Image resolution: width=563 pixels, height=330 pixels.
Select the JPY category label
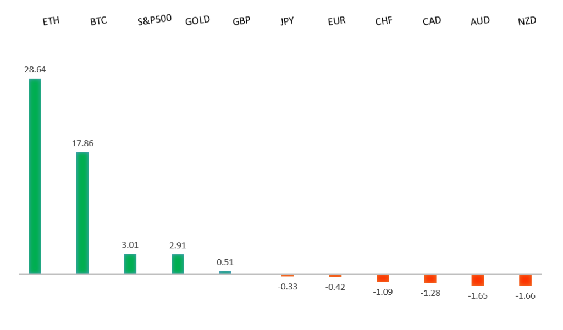click(288, 21)
